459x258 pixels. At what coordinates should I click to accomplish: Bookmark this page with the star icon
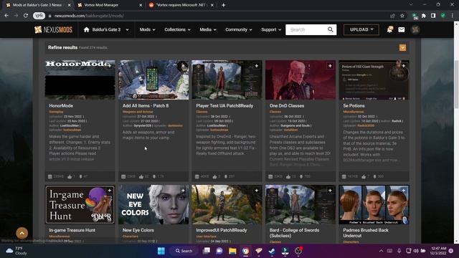click(x=402, y=16)
